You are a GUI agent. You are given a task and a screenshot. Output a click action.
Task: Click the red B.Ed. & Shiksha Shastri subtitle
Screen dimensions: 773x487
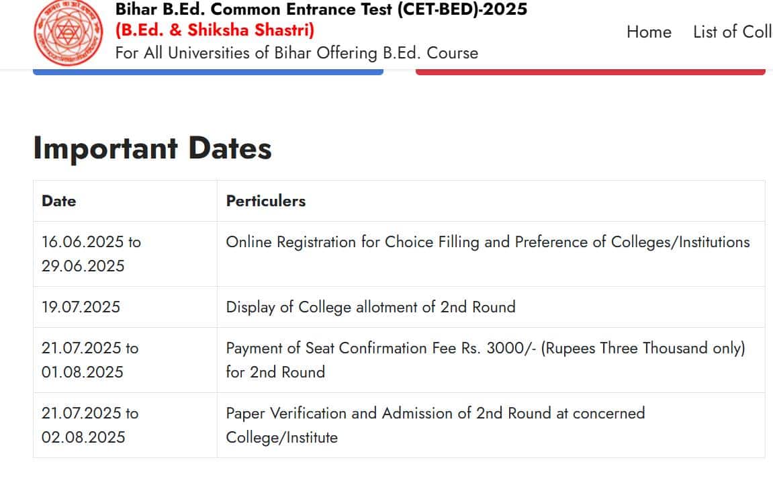click(x=214, y=30)
